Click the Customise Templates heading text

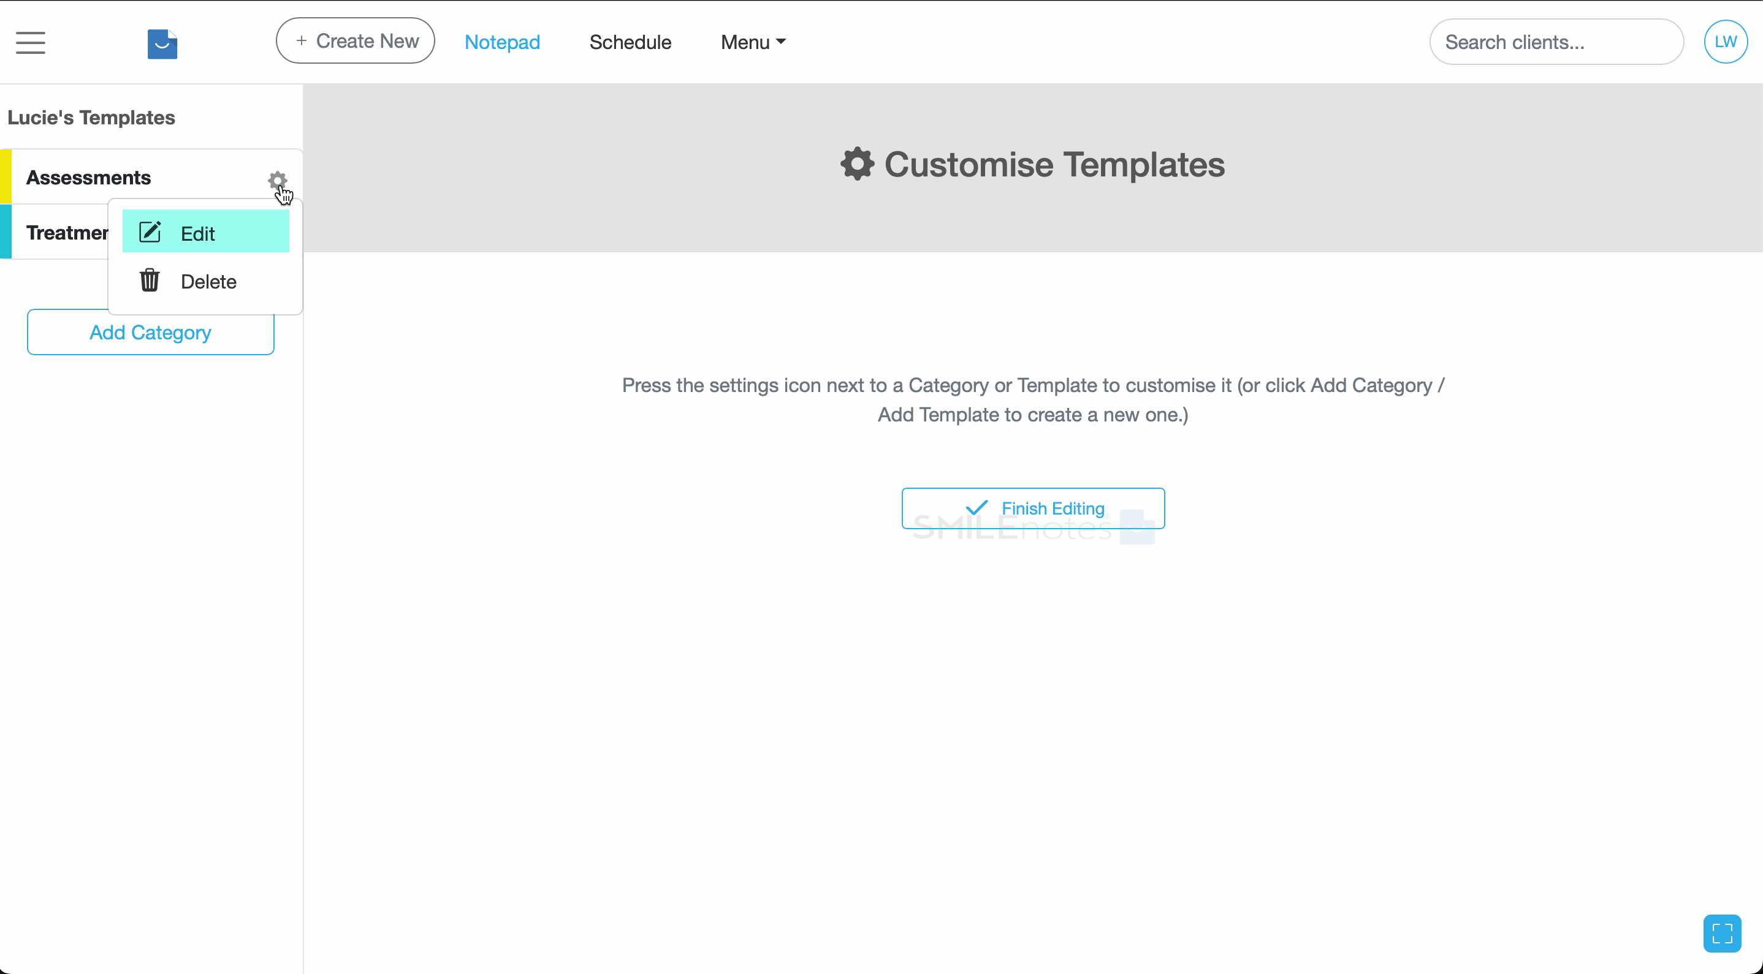point(1054,165)
